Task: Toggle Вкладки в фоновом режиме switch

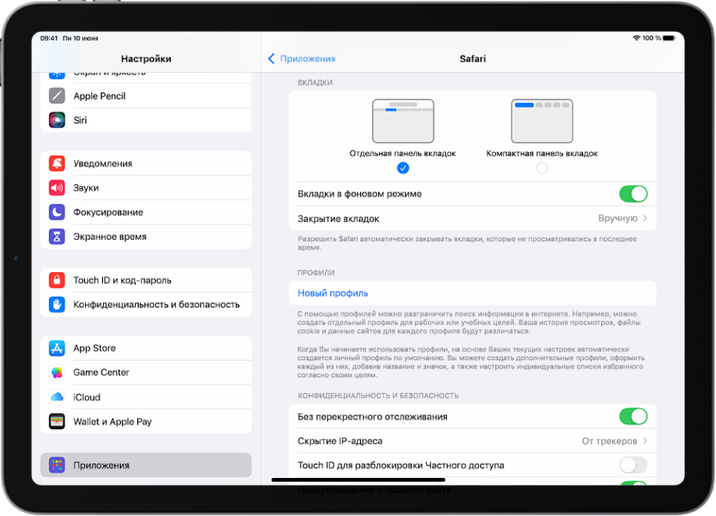Action: [633, 194]
